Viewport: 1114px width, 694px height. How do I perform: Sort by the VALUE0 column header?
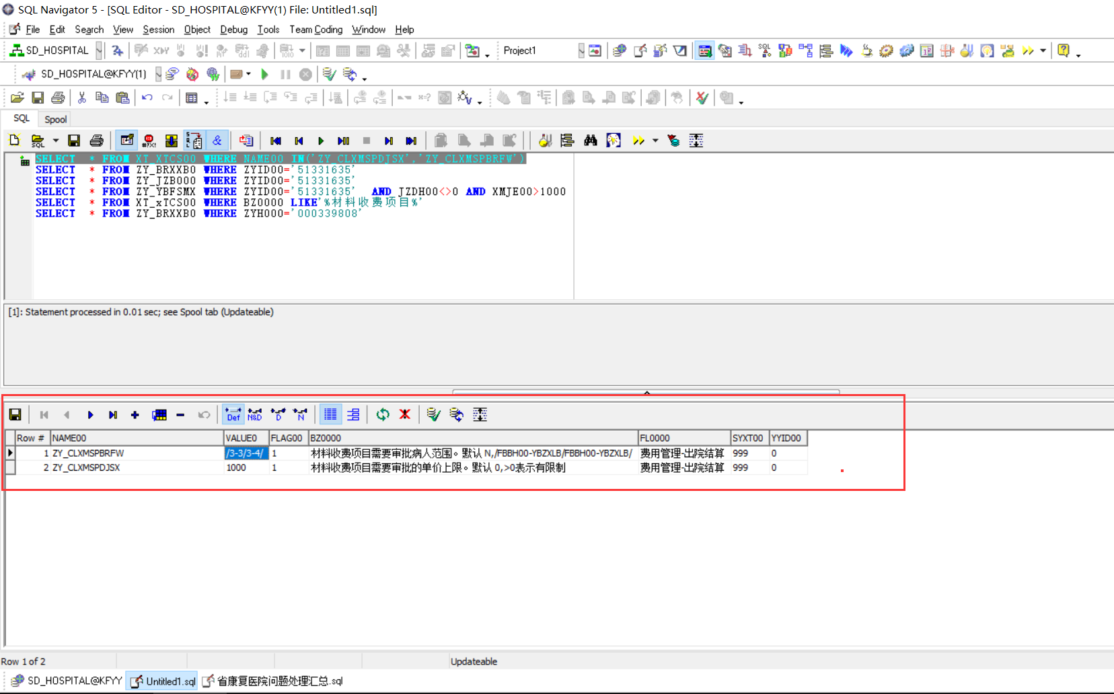(246, 438)
